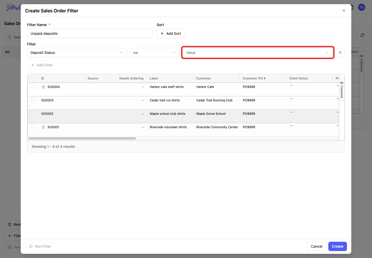Toggle the select-all header checkbox
The height and width of the screenshot is (258, 372).
pyautogui.click(x=33, y=78)
